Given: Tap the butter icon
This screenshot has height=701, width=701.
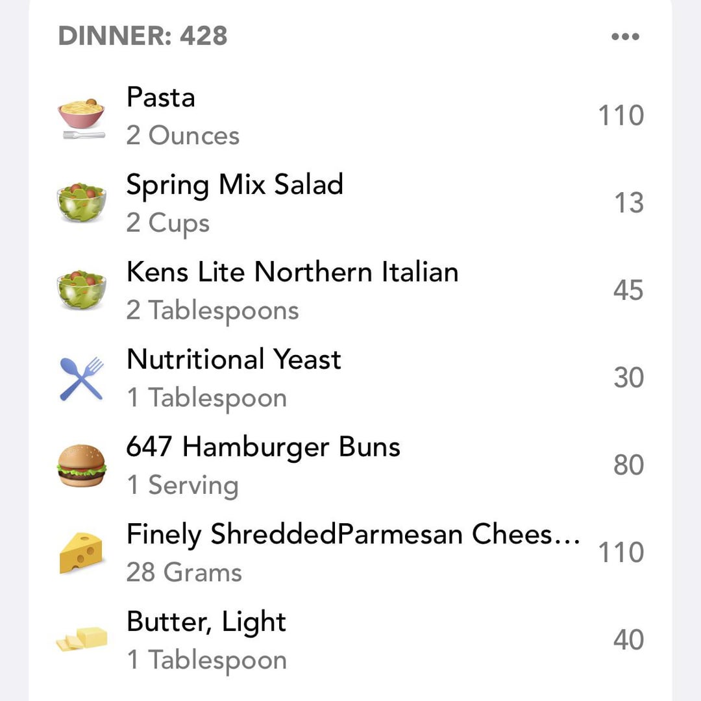Looking at the screenshot, I should tap(81, 639).
